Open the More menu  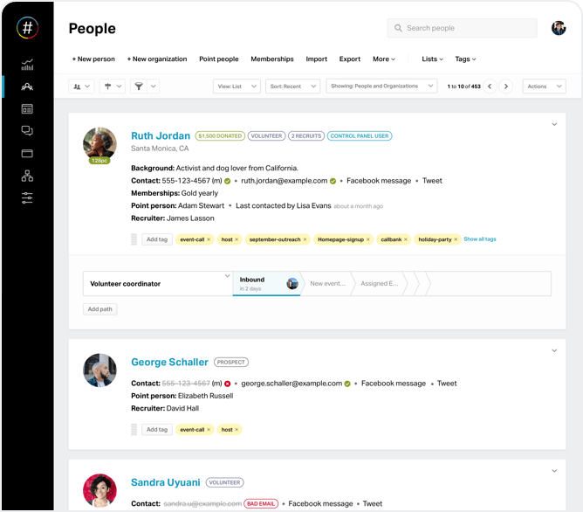click(384, 59)
